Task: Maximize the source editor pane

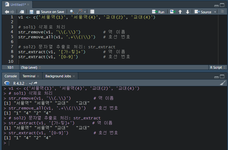Action: pos(222,5)
